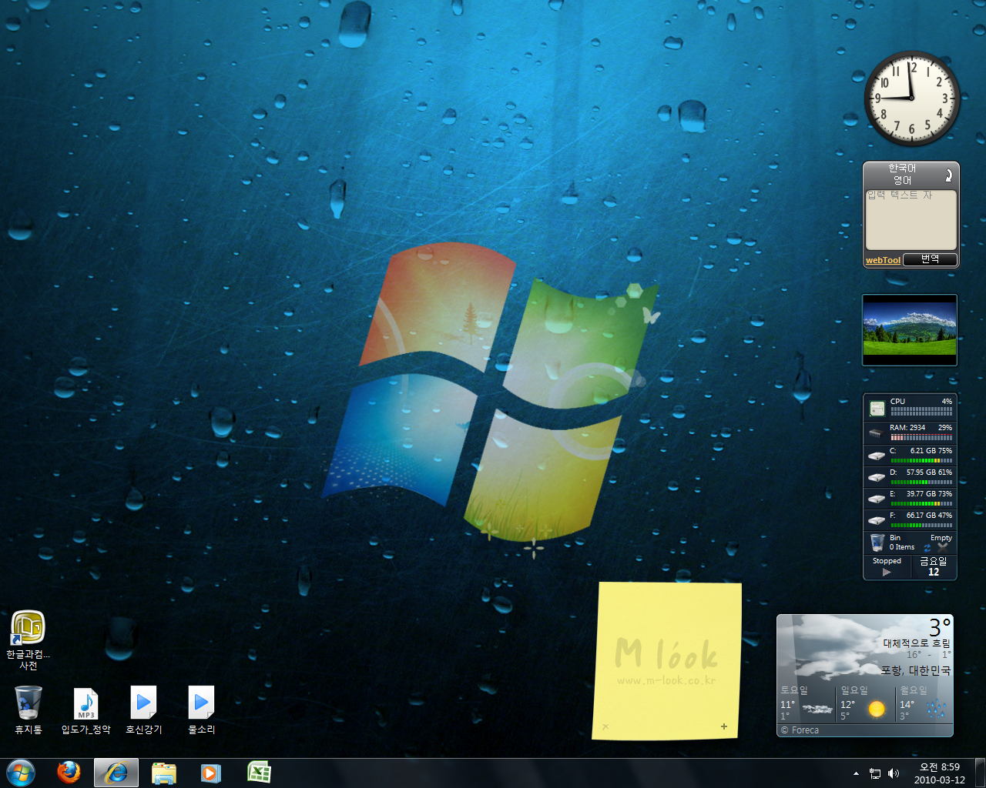The width and height of the screenshot is (986, 788).
Task: Delete sticky note with the x mark
Action: (605, 726)
